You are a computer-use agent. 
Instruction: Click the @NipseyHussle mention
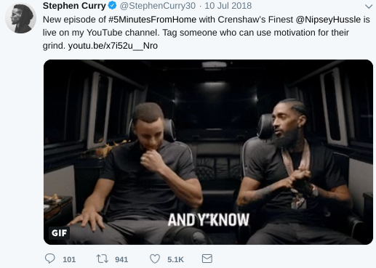click(328, 20)
